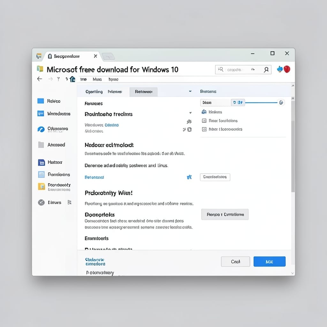Open the Boorrdeootdy yellow icon
Viewport: 327px width, 327px height.
pos(41,186)
